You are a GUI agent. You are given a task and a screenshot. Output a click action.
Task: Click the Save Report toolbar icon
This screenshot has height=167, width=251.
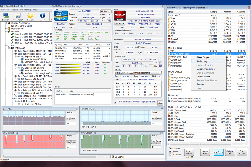18,16
